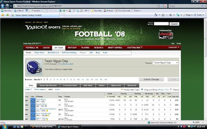Select the Drag and Drop radio button
This screenshot has width=207, height=129.
click(142, 90)
